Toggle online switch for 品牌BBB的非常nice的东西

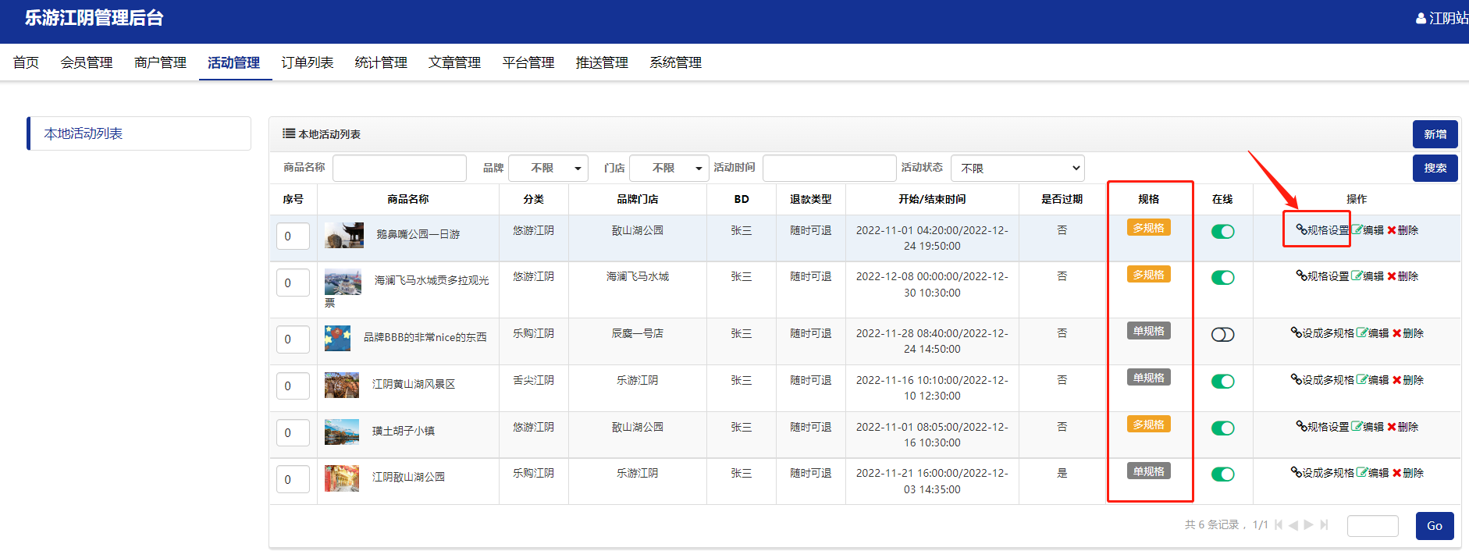point(1222,335)
